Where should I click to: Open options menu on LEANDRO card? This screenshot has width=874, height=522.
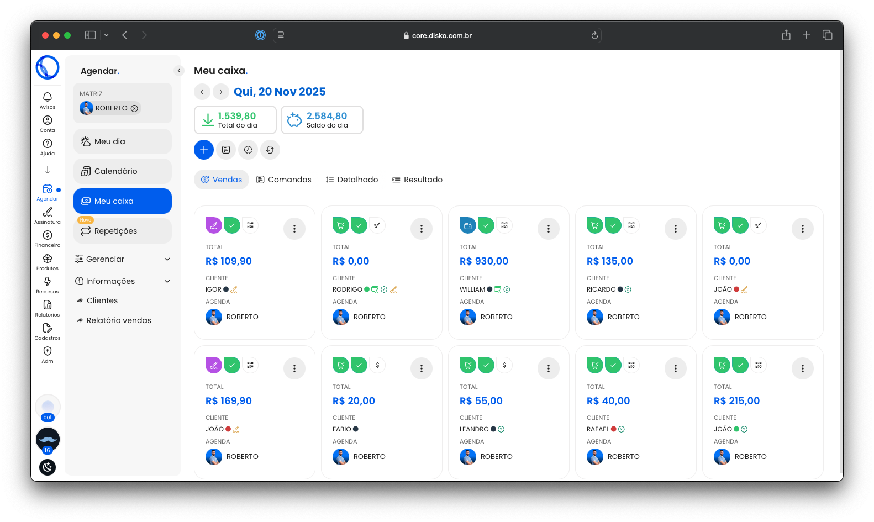click(549, 368)
